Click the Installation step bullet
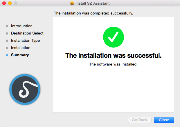Screen dimensions: 180x127 point(7,48)
